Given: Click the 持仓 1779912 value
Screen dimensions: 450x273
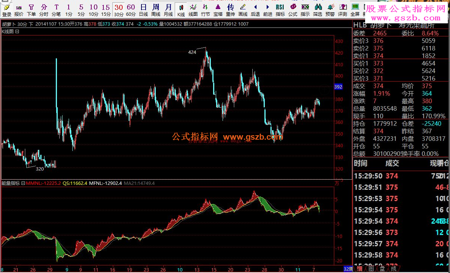Looking at the screenshot, I should coord(385,124).
